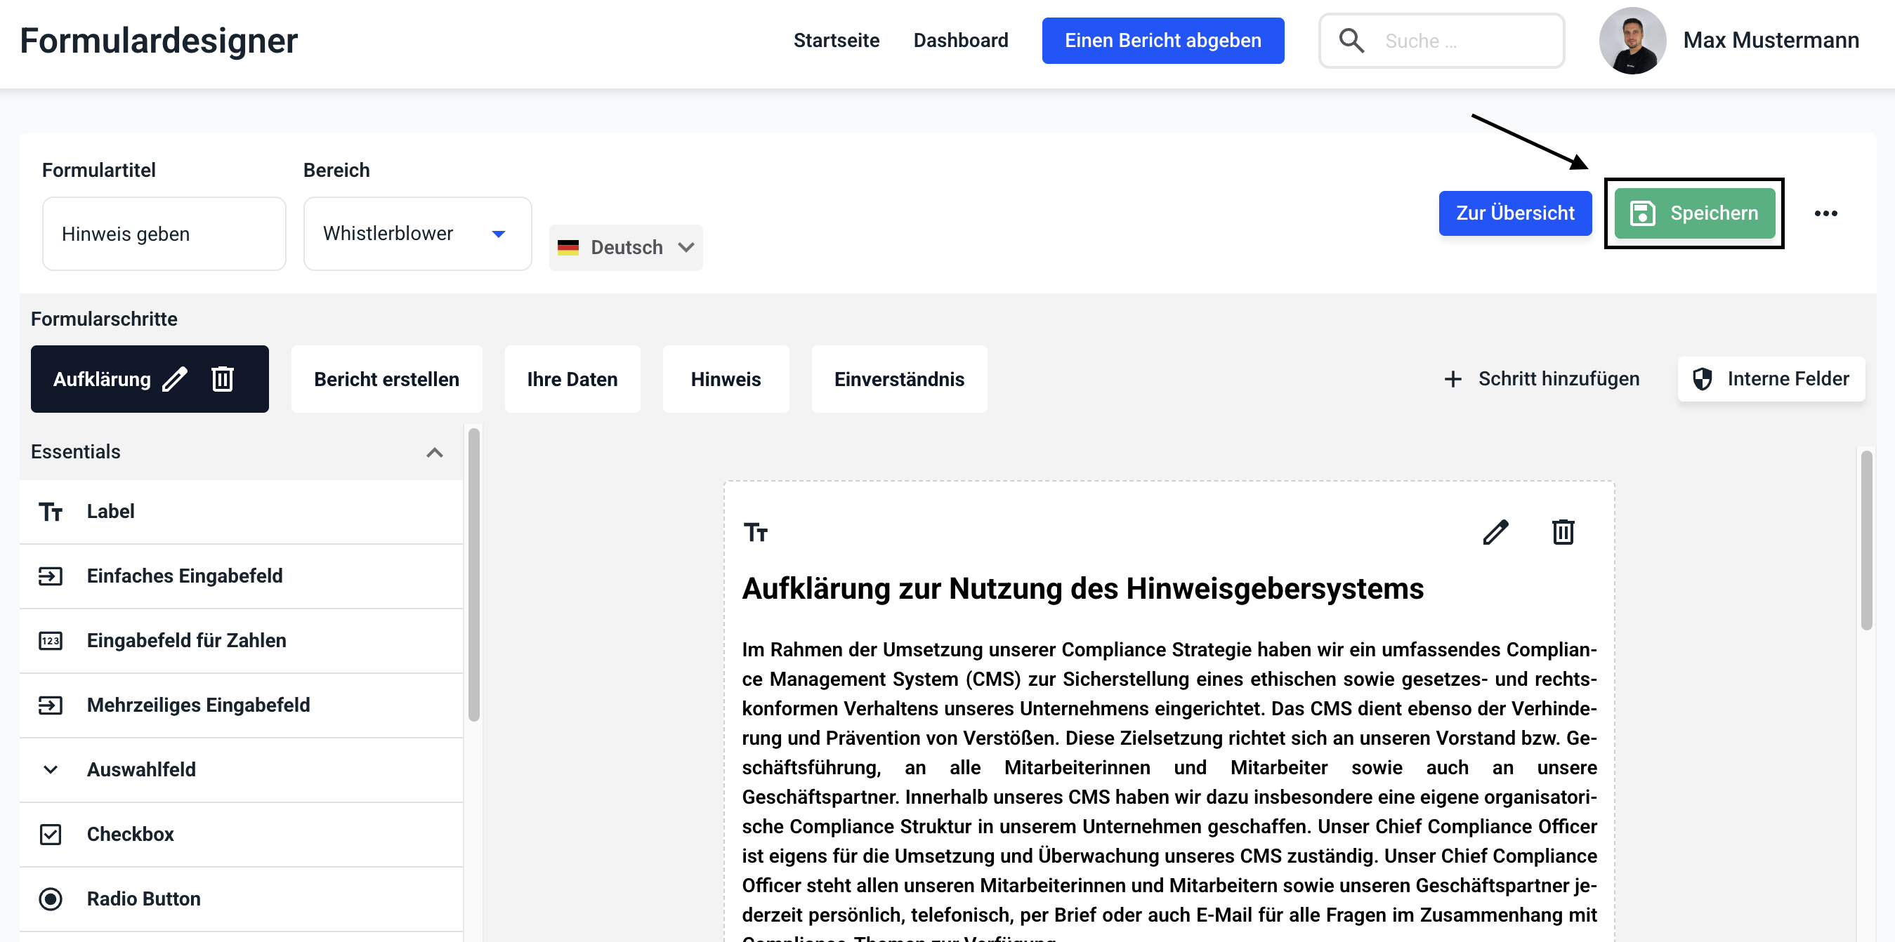Collapse the Essentials section
Viewport: 1895px width, 942px height.
pos(434,451)
